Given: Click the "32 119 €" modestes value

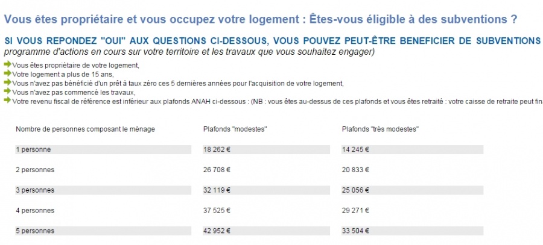Looking at the screenshot, I should tap(218, 190).
